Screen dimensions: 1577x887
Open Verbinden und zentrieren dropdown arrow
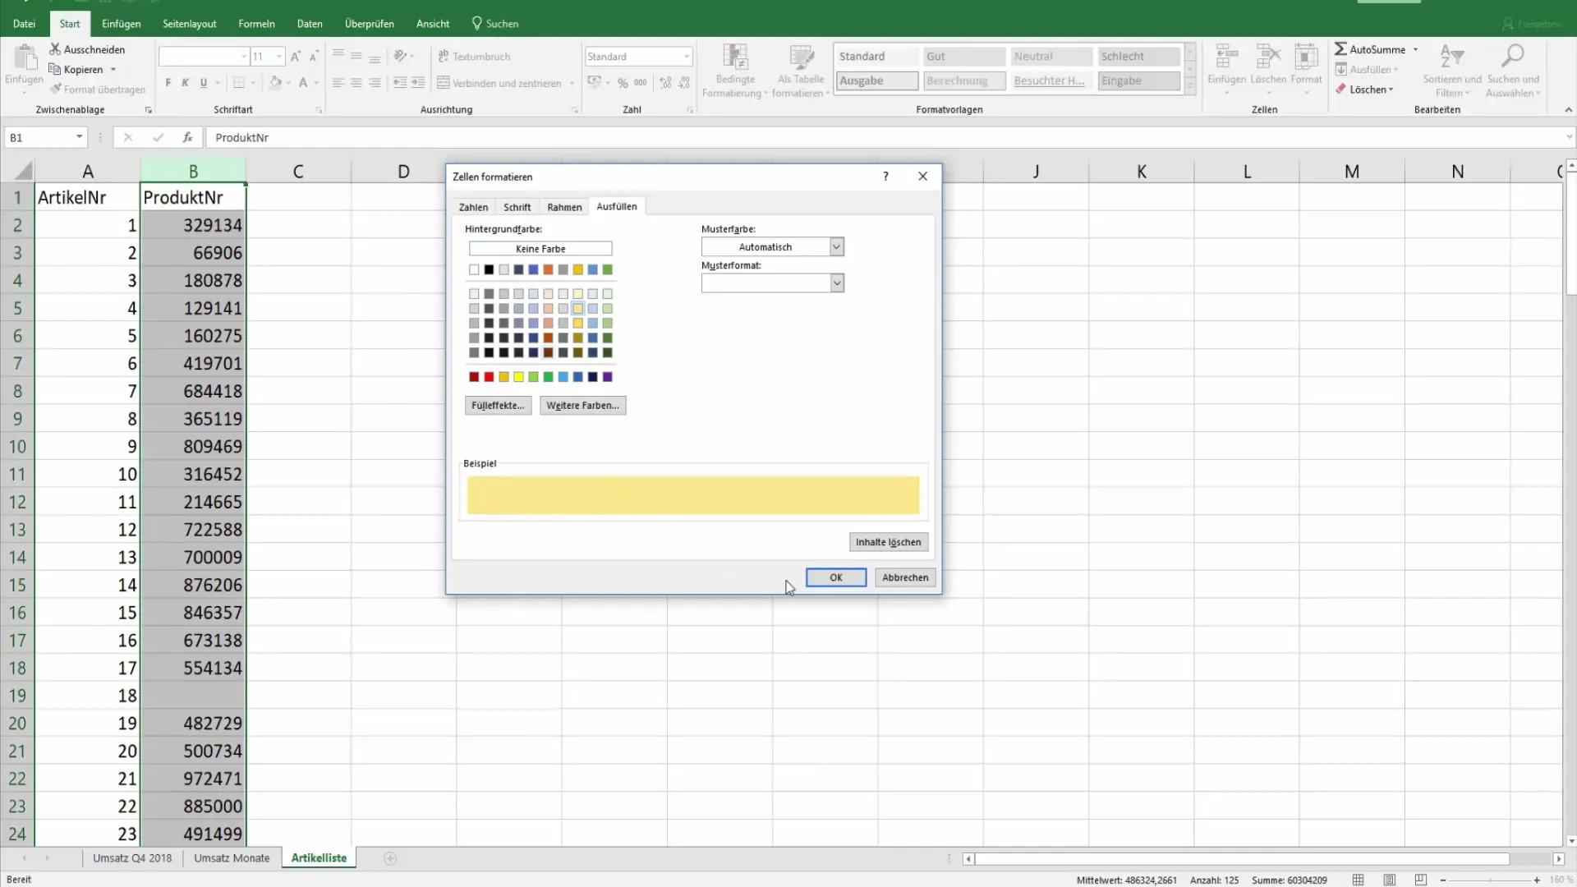pyautogui.click(x=572, y=83)
